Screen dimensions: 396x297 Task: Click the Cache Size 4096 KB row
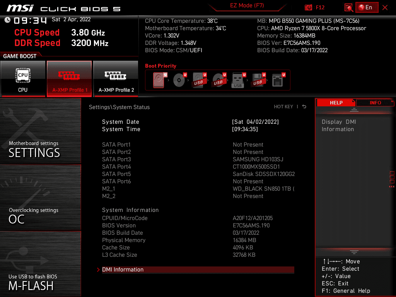[198, 247]
